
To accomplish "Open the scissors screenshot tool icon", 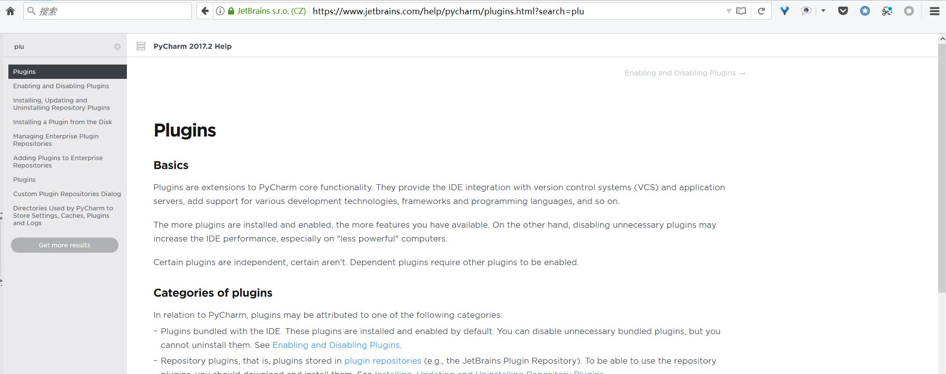I will click(887, 11).
